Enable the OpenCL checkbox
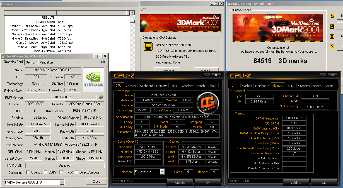Viewport: 343px width, 188px height. [28, 172]
